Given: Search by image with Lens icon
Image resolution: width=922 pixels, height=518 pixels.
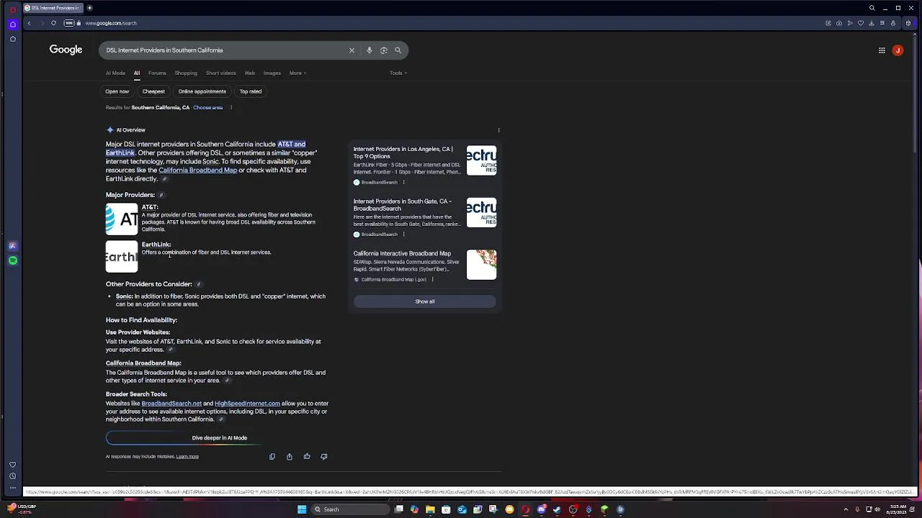Looking at the screenshot, I should 383,50.
